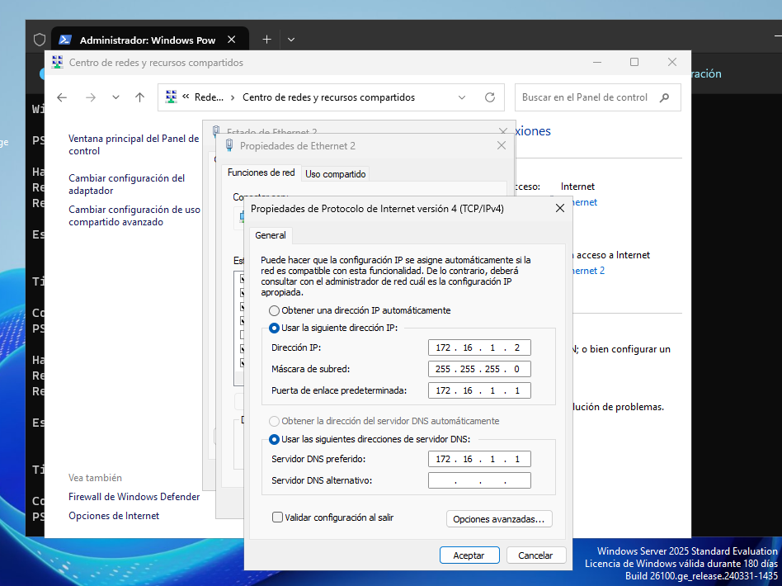Close the Centro de redes window

(x=672, y=62)
